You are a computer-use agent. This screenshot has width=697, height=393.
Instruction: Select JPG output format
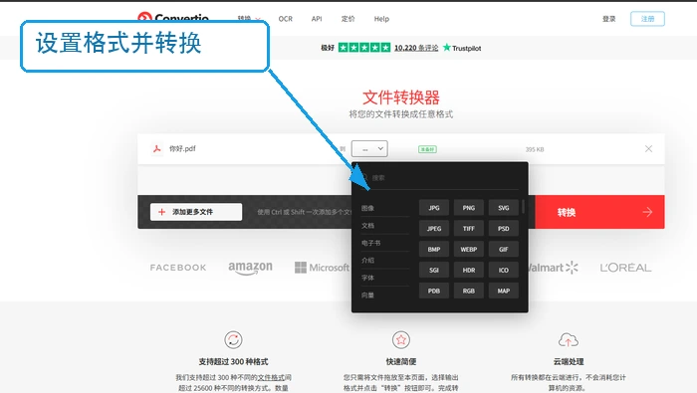click(434, 208)
